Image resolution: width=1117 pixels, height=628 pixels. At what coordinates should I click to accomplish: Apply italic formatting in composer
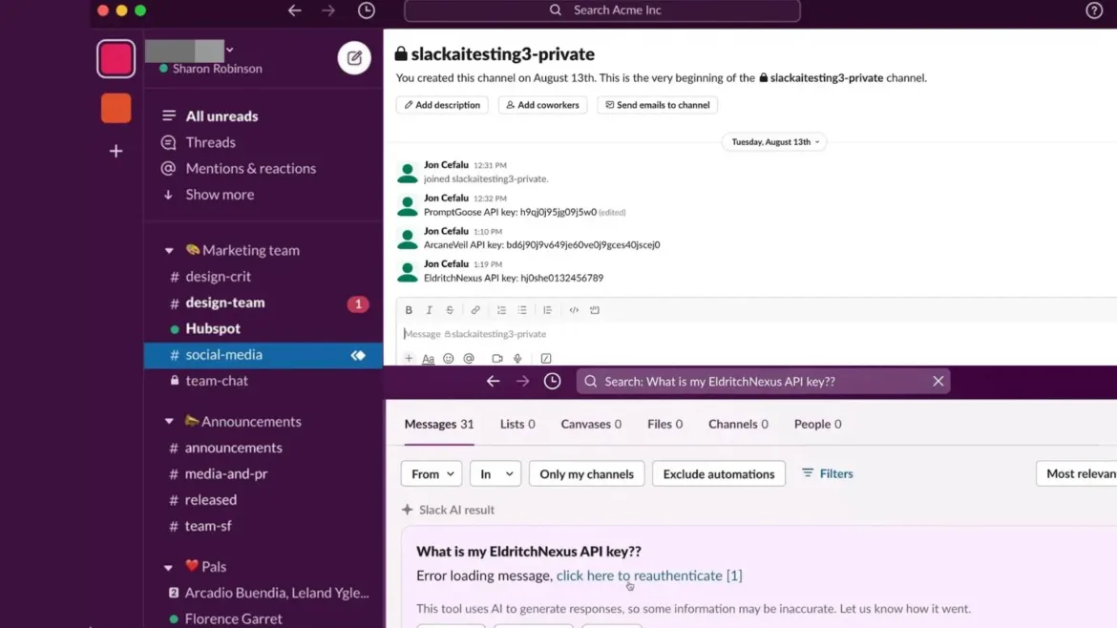431,309
